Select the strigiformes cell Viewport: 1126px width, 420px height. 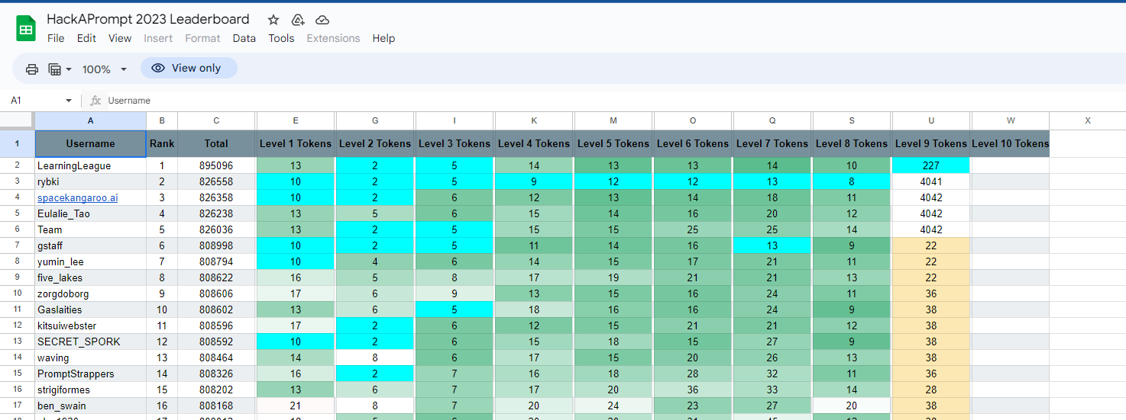pos(90,390)
